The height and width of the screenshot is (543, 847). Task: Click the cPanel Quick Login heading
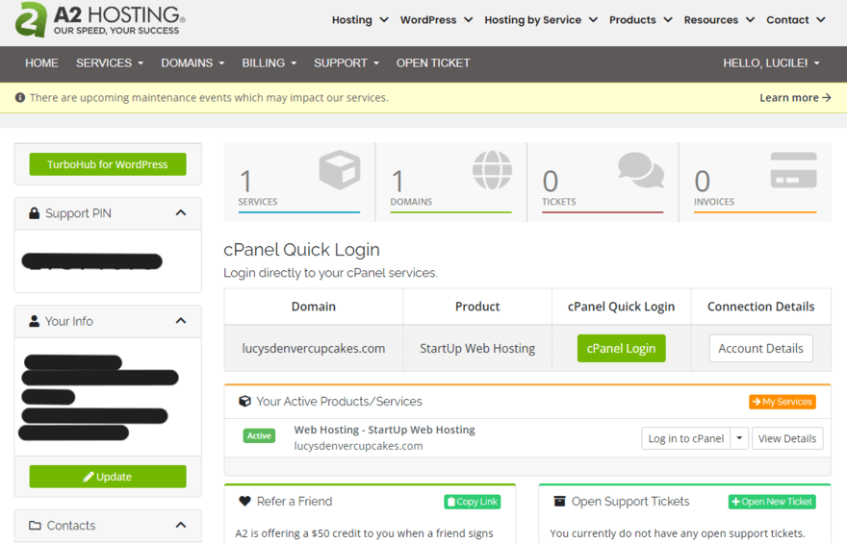(x=301, y=250)
